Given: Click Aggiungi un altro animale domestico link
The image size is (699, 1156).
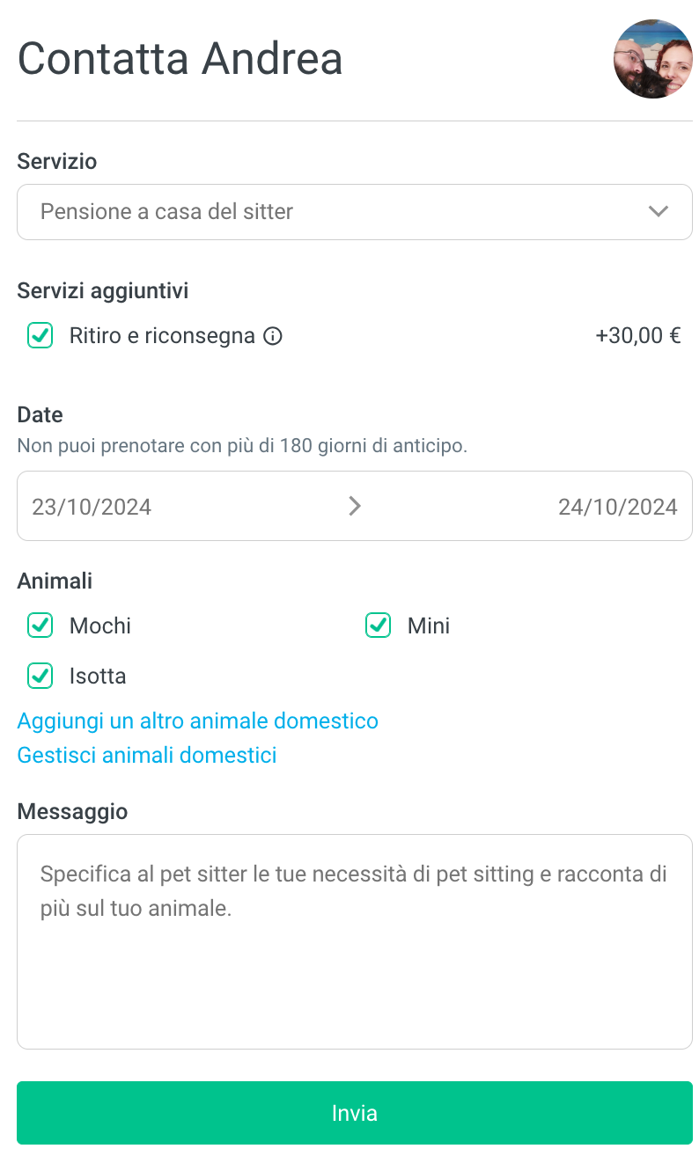Looking at the screenshot, I should [198, 721].
